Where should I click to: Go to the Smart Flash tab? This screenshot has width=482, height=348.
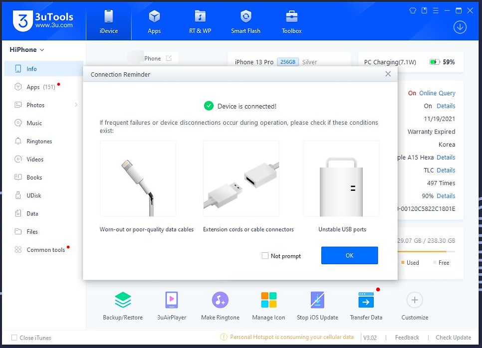tap(245, 21)
